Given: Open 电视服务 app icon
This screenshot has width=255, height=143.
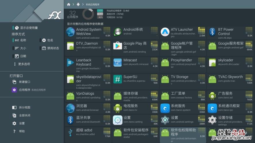Looking at the screenshot, I should pos(118,108).
